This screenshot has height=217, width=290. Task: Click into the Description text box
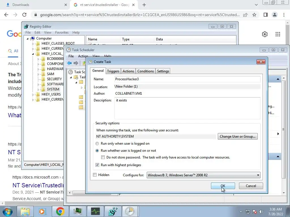pos(187,108)
